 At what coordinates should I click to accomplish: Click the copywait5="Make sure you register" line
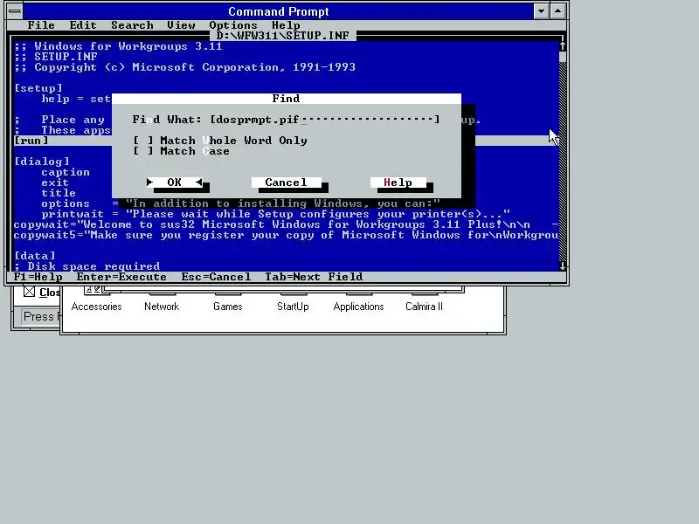pyautogui.click(x=286, y=235)
